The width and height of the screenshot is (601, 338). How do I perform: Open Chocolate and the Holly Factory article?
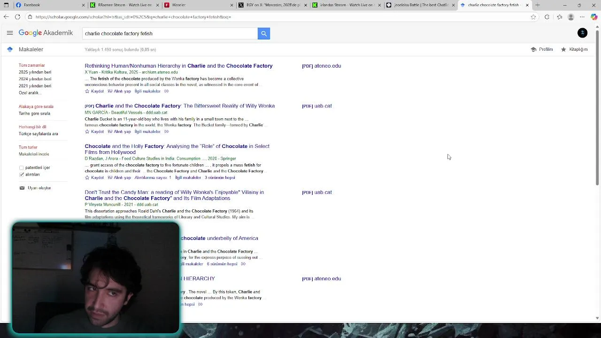point(177,149)
